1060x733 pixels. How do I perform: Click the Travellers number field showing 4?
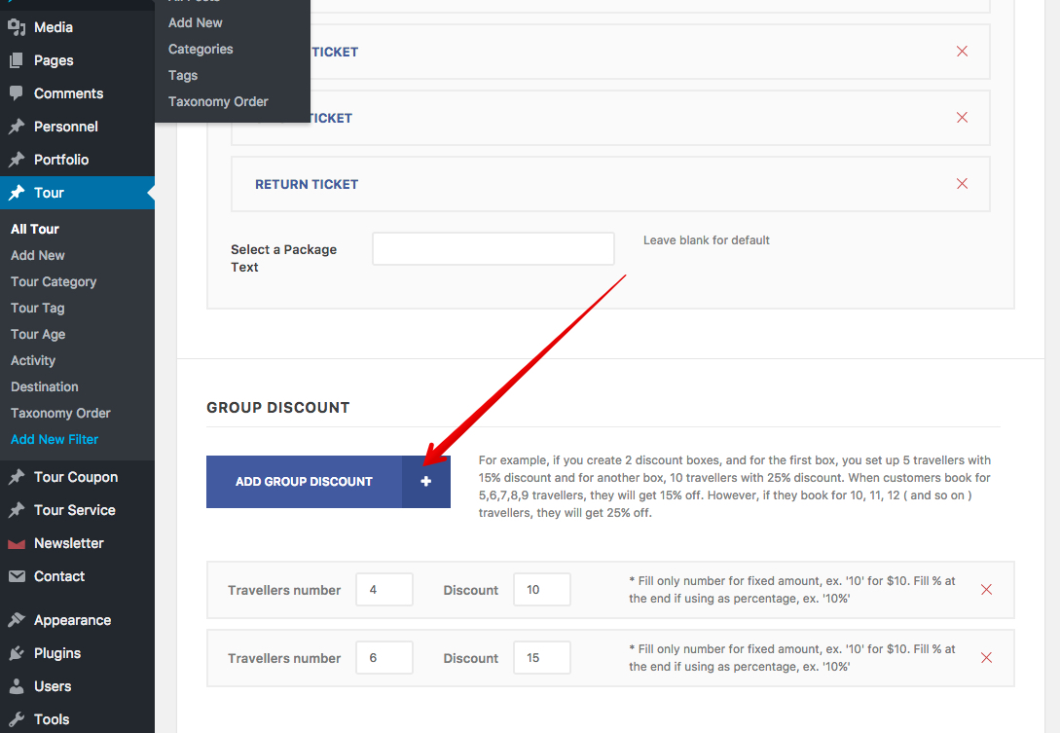click(x=384, y=590)
